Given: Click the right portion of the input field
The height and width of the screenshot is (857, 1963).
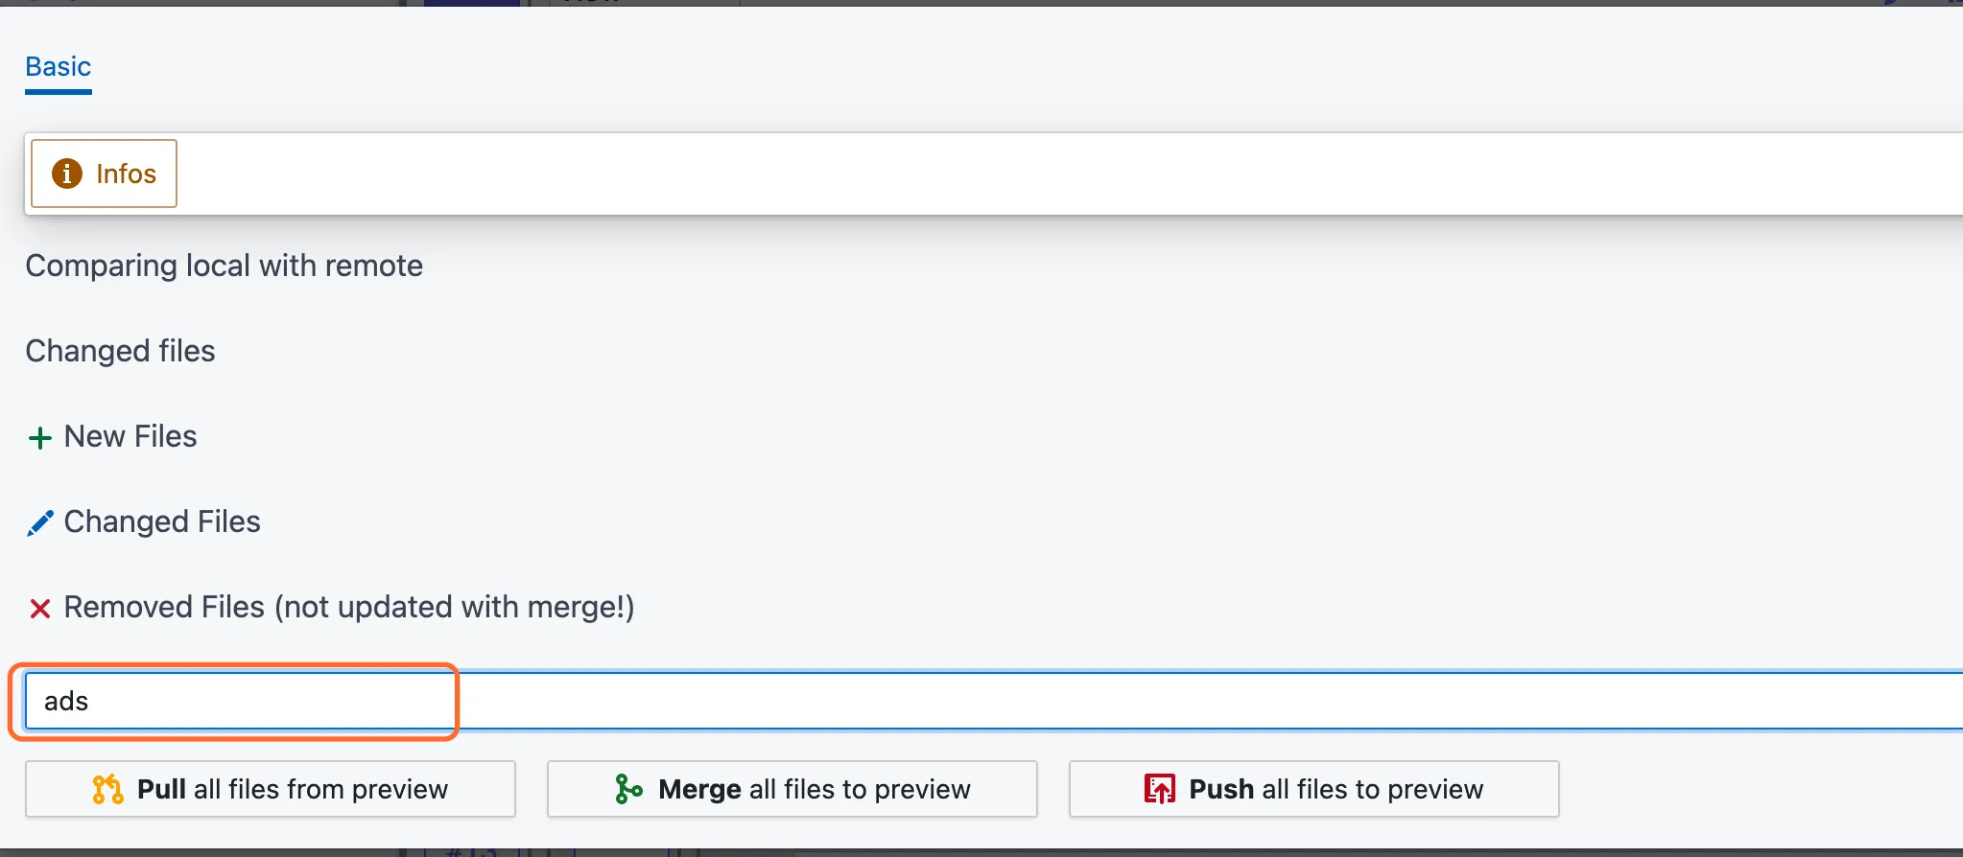Looking at the screenshot, I should coord(1439,701).
